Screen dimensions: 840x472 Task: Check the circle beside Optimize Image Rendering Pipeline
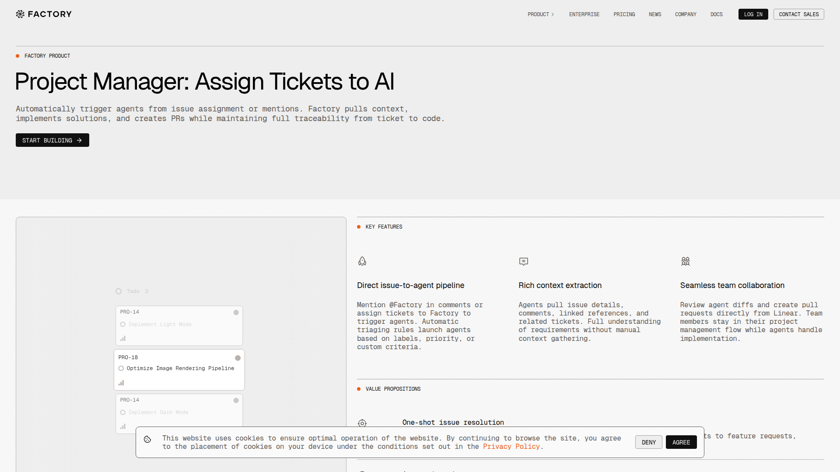(121, 368)
